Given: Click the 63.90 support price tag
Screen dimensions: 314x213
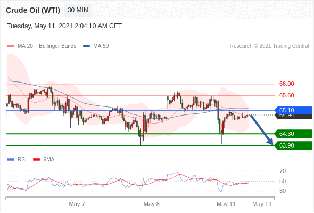Looking at the screenshot, I should coord(293,145).
